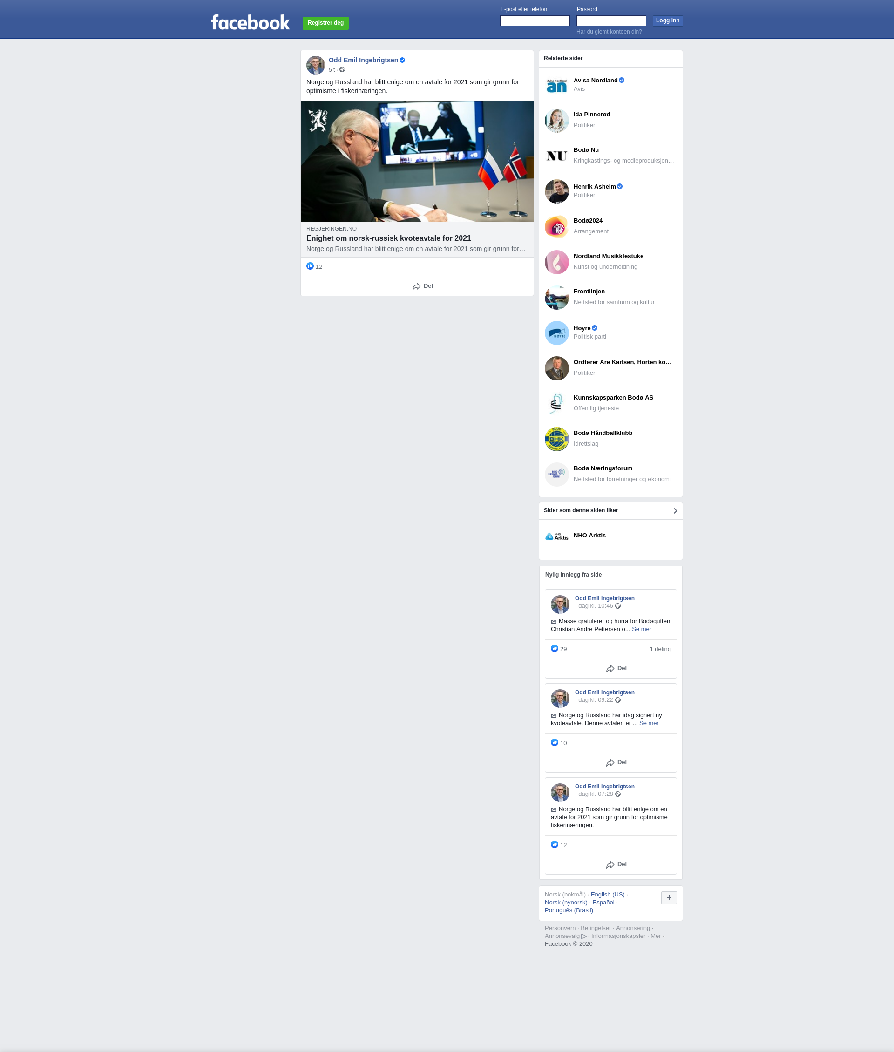Open article photo with flags

coord(417,161)
